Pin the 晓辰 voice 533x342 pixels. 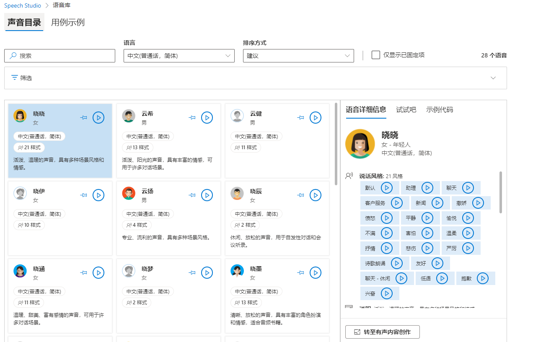click(x=301, y=195)
